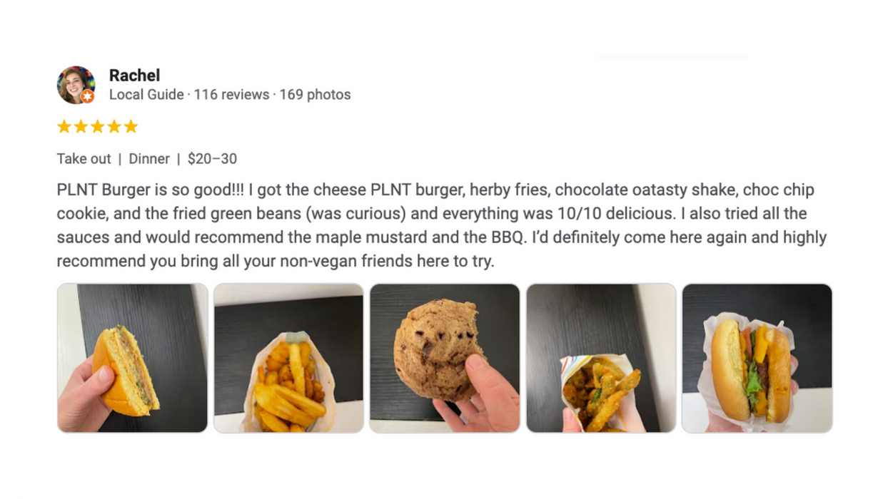This screenshot has width=888, height=499.
Task: Click the second gold rating star
Action: click(x=81, y=127)
